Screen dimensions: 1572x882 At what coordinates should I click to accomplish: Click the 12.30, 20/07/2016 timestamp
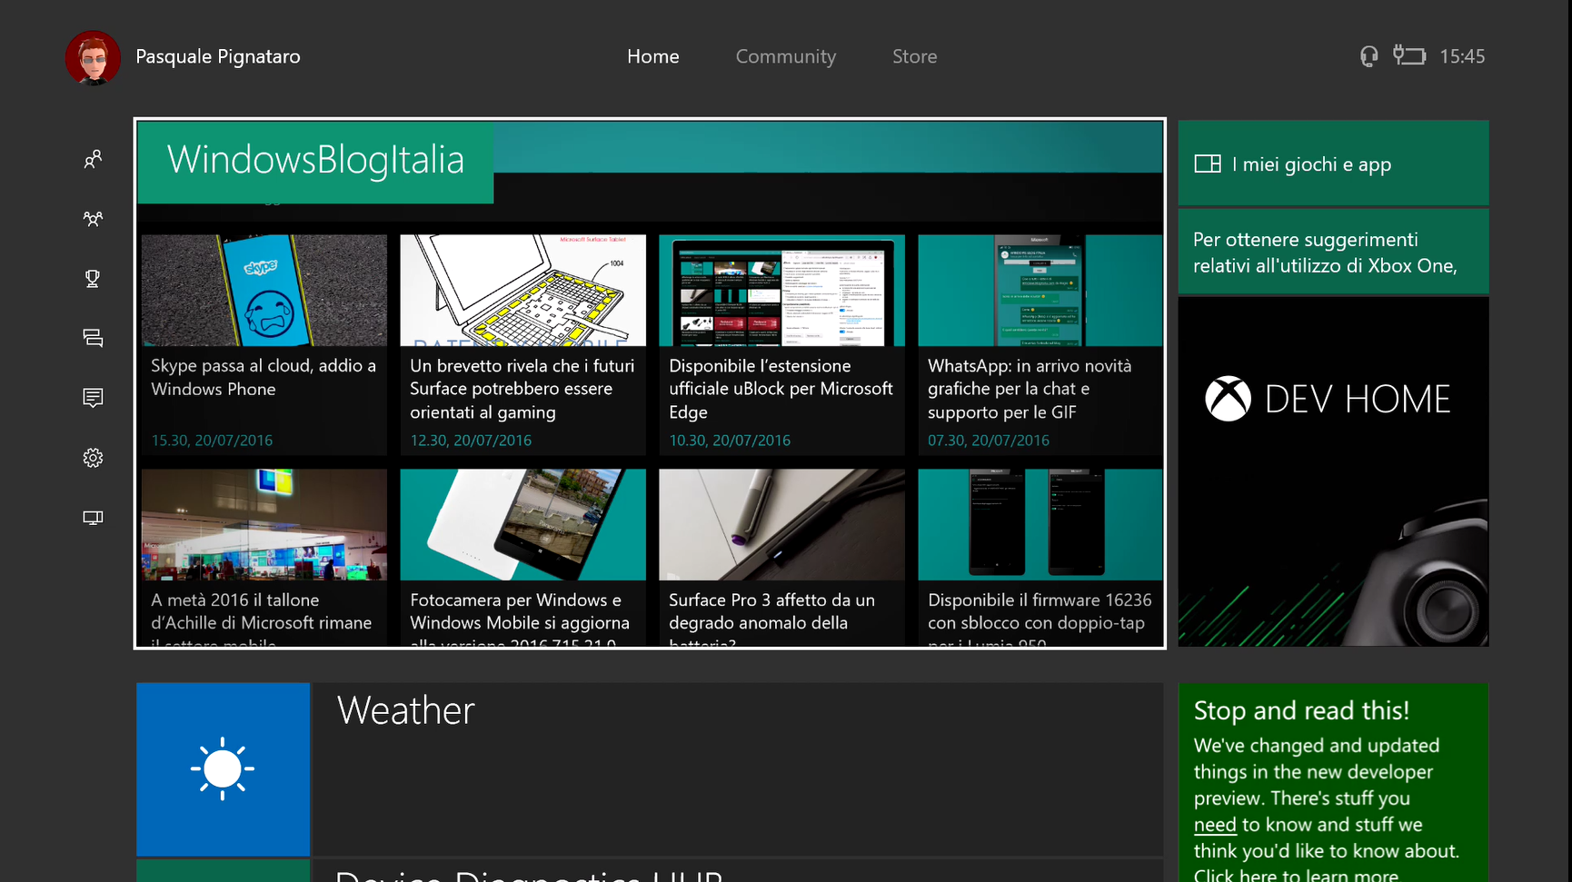[x=471, y=441]
